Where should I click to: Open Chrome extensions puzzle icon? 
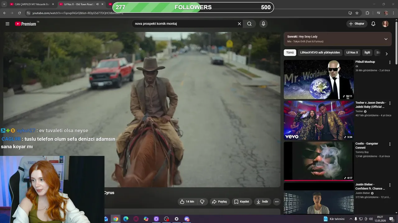[x=367, y=13]
